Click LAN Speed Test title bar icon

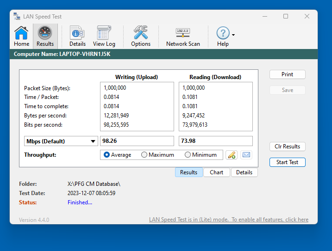point(17,16)
